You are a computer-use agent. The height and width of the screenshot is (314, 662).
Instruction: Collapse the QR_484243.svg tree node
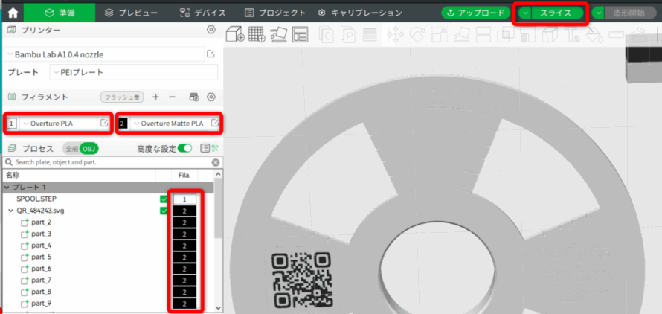coord(11,211)
